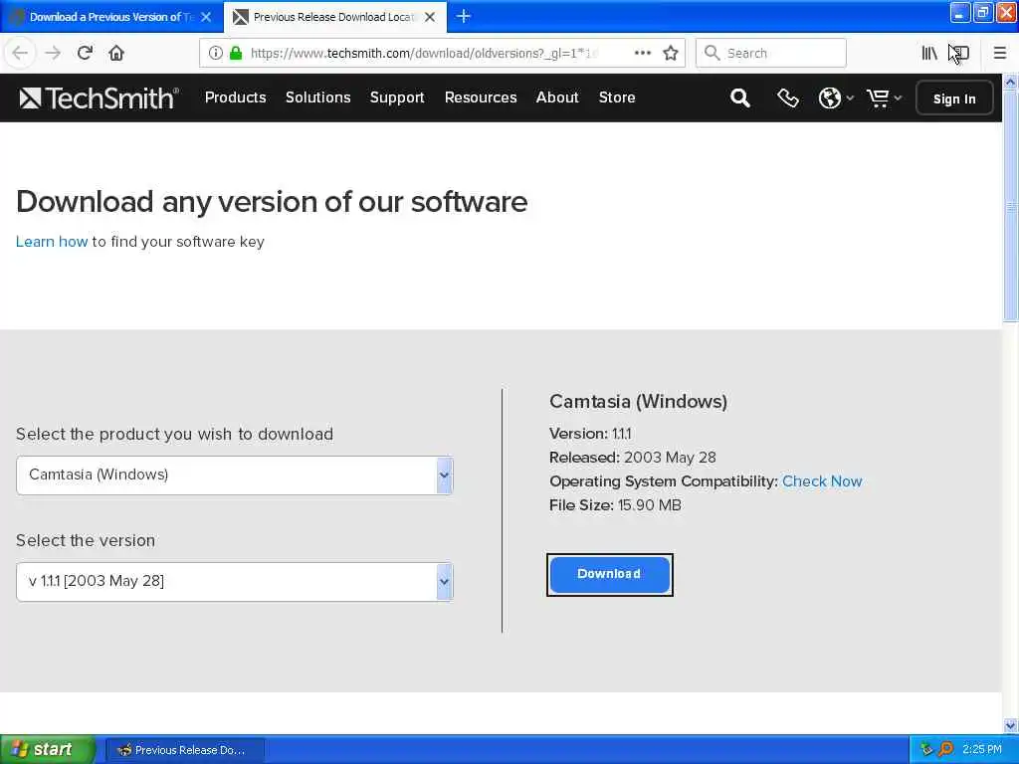Open a new browser tab
The width and height of the screenshot is (1019, 764).
(464, 16)
